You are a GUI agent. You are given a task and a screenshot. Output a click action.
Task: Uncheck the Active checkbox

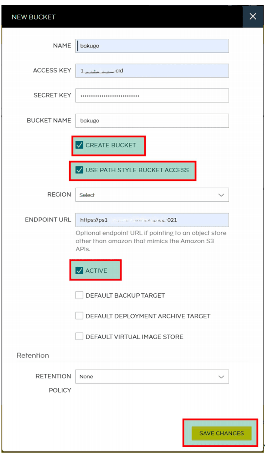click(x=79, y=271)
